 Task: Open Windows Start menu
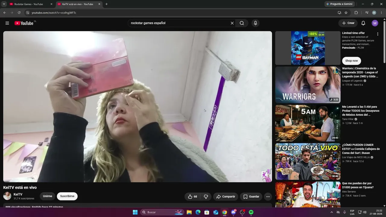(x=135, y=212)
